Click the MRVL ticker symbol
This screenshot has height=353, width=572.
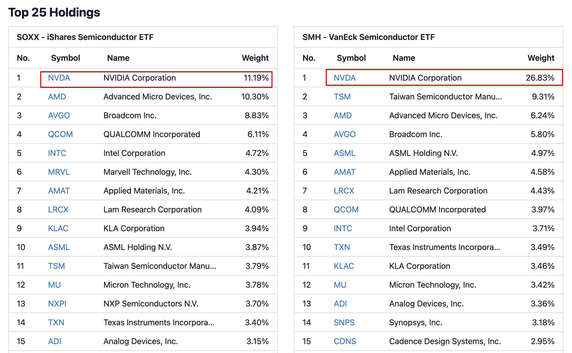[x=59, y=172]
